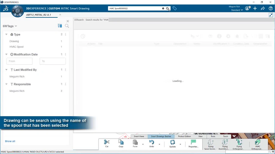
Task: Click the From date field
Action: point(19,61)
